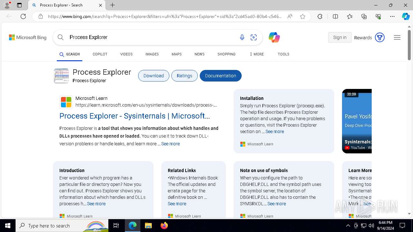
Task: Click the Ratings pill button
Action: click(x=185, y=76)
